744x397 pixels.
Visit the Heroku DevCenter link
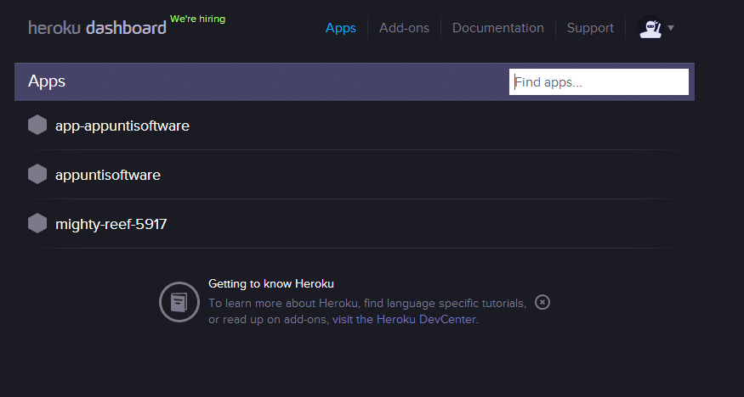coord(404,320)
